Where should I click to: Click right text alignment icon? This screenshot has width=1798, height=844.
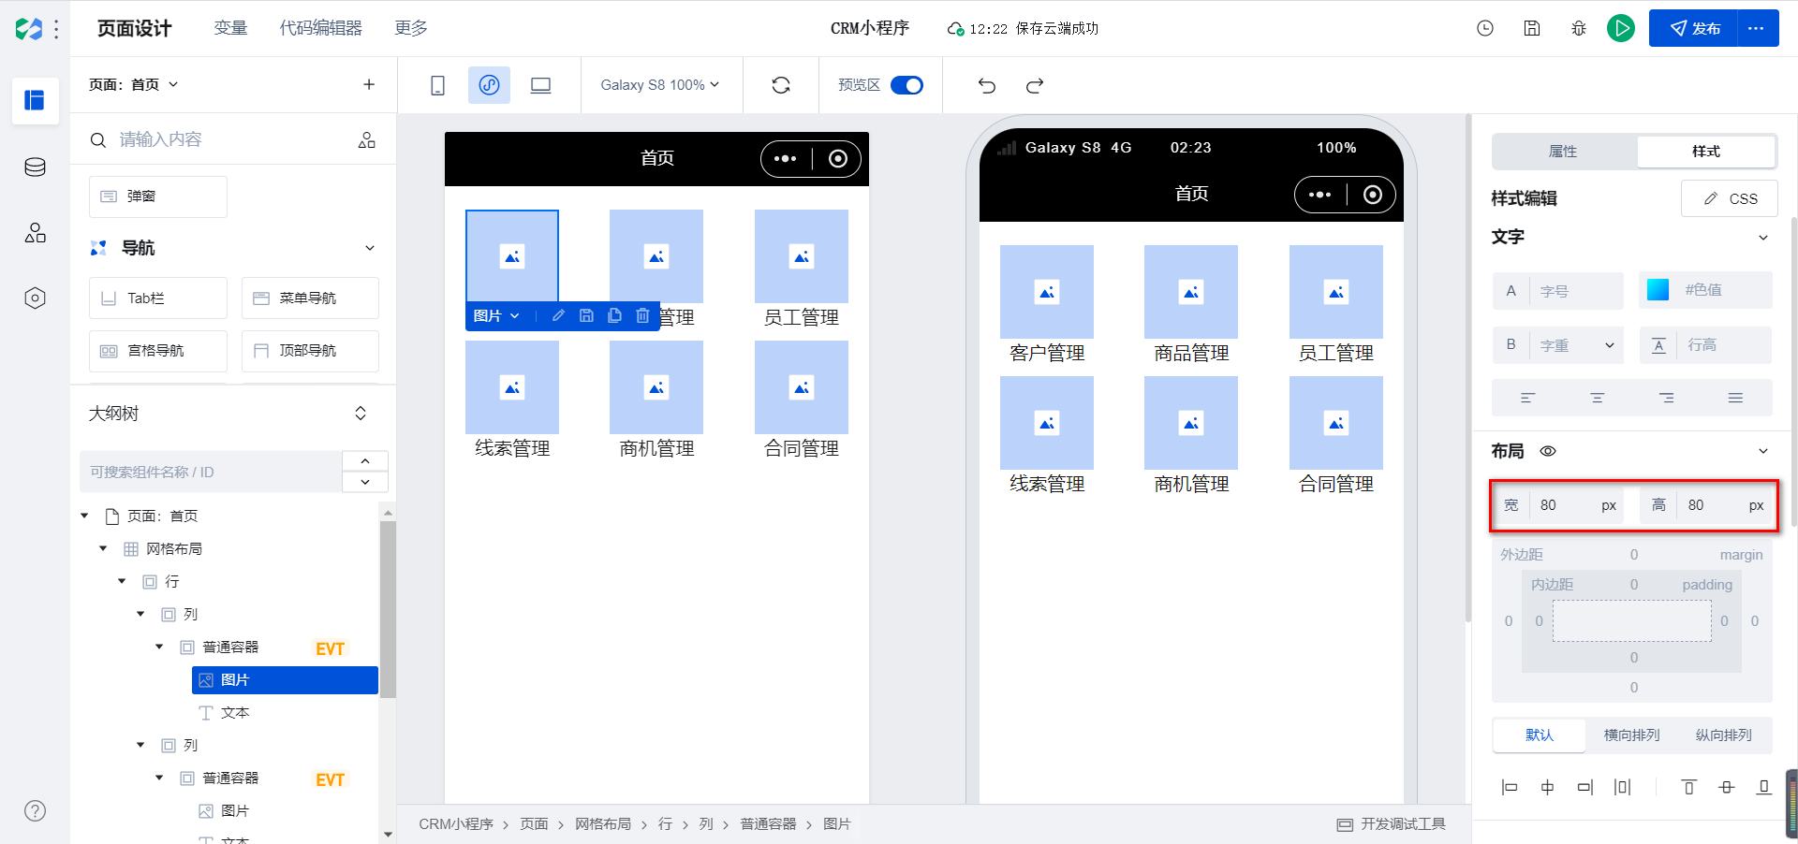tap(1667, 398)
